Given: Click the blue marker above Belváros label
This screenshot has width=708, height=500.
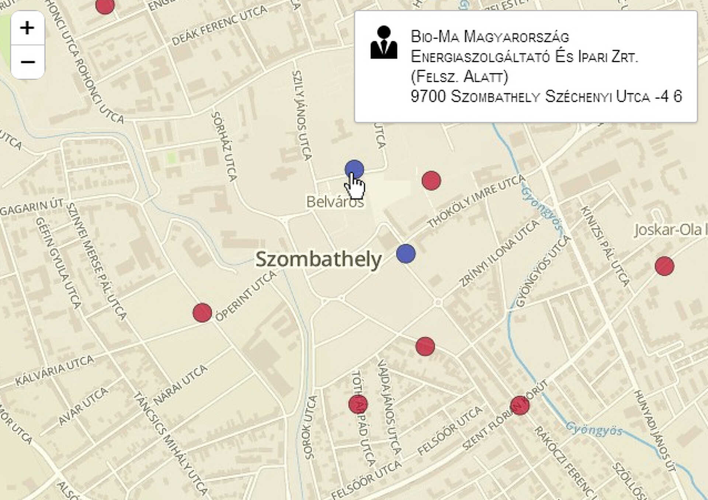Looking at the screenshot, I should [x=354, y=169].
